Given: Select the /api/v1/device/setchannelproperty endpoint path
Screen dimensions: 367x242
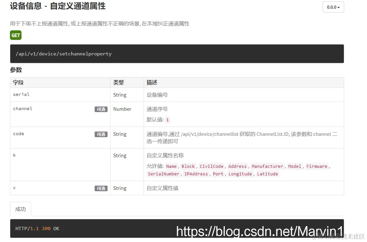Looking at the screenshot, I should coord(64,54).
